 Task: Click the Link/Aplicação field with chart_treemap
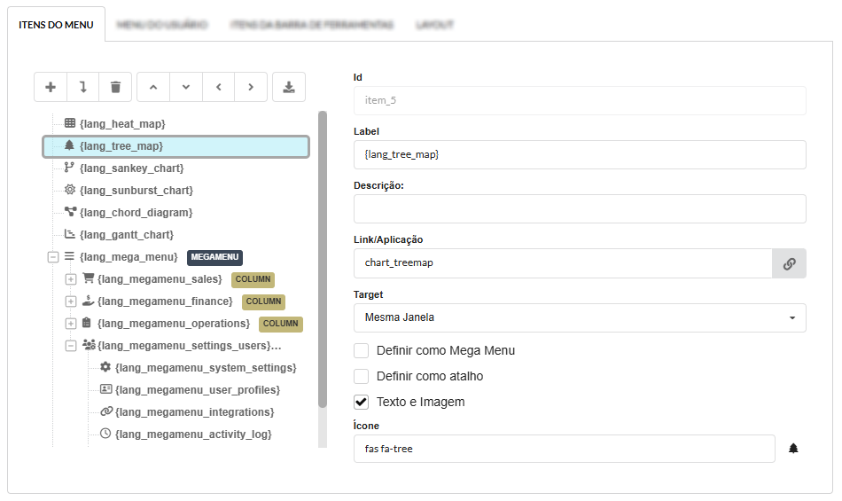(x=563, y=263)
